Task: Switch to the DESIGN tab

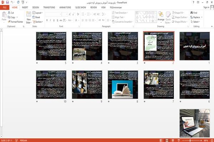Action: [x=36, y=7]
